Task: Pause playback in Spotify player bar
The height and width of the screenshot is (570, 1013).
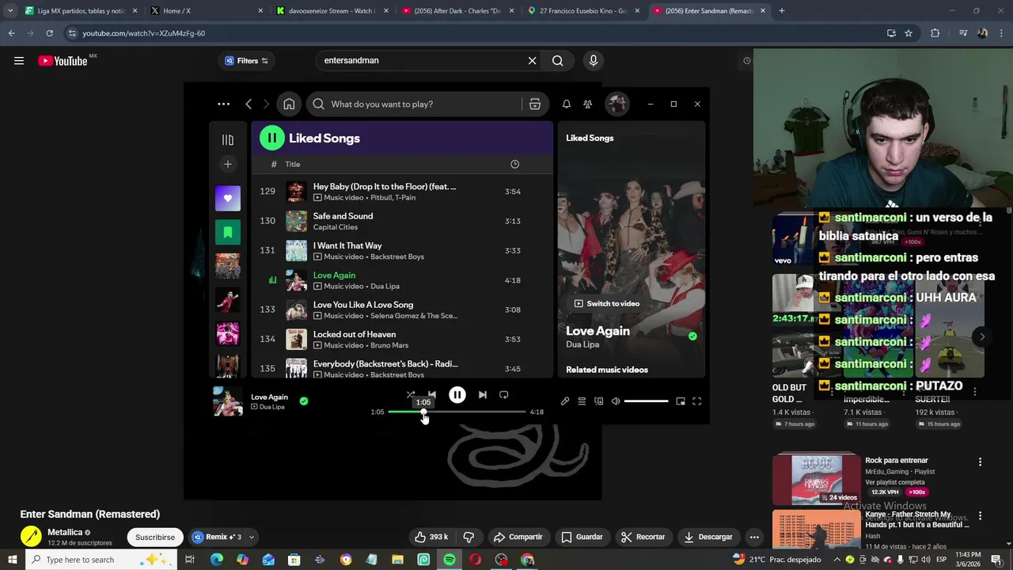Action: tap(457, 394)
